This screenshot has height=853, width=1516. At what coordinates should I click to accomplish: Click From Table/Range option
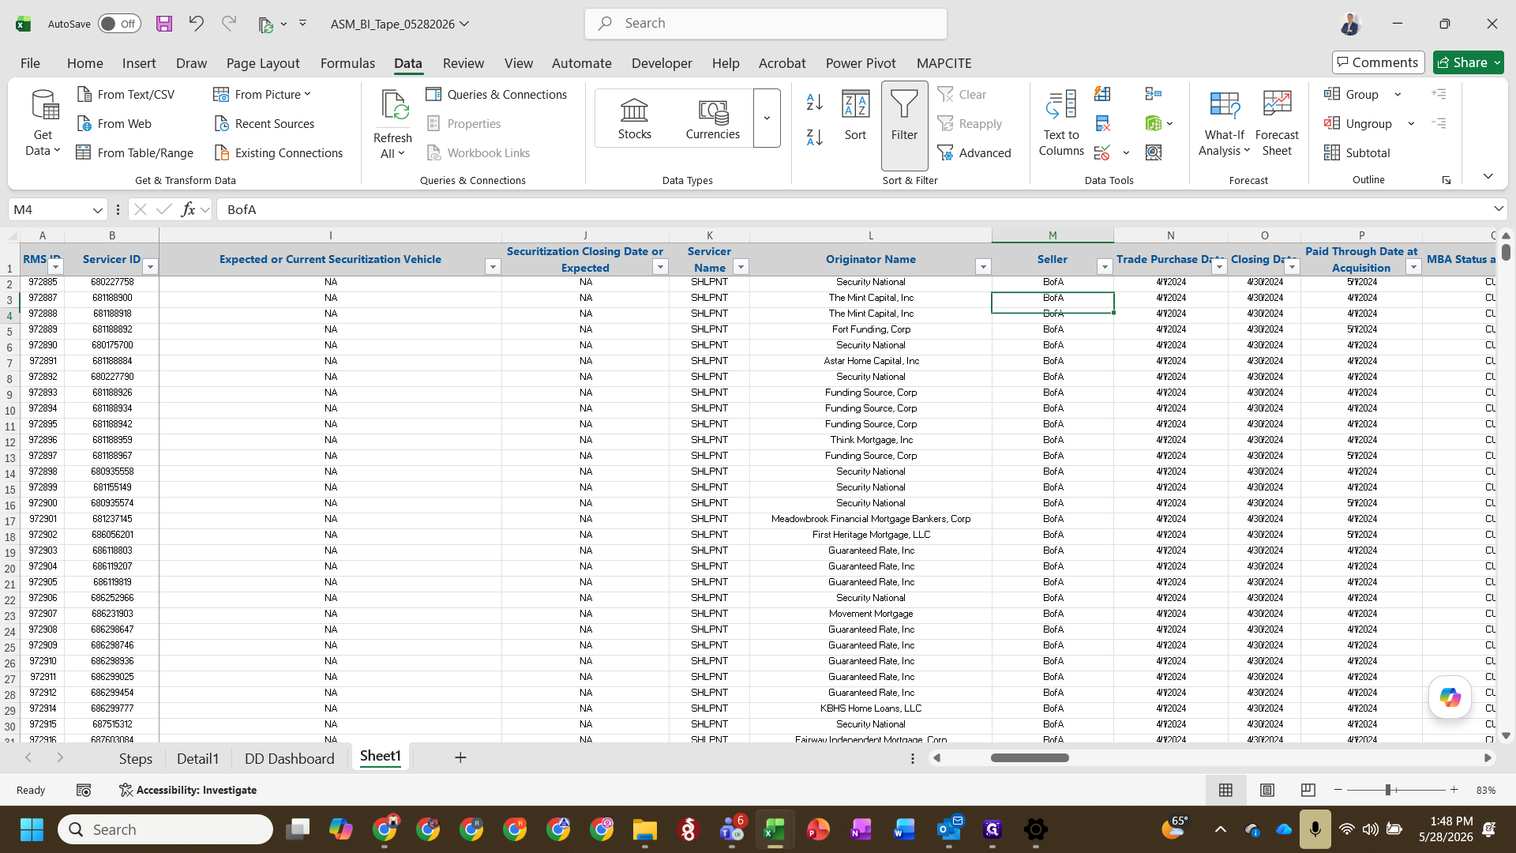click(135, 153)
